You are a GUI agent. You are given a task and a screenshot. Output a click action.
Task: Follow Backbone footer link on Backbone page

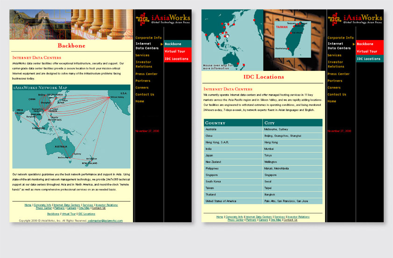coord(53,214)
